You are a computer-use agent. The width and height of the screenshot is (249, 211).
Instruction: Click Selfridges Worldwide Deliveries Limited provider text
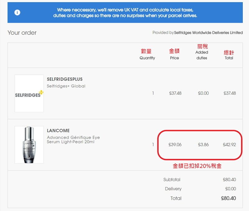(208, 33)
